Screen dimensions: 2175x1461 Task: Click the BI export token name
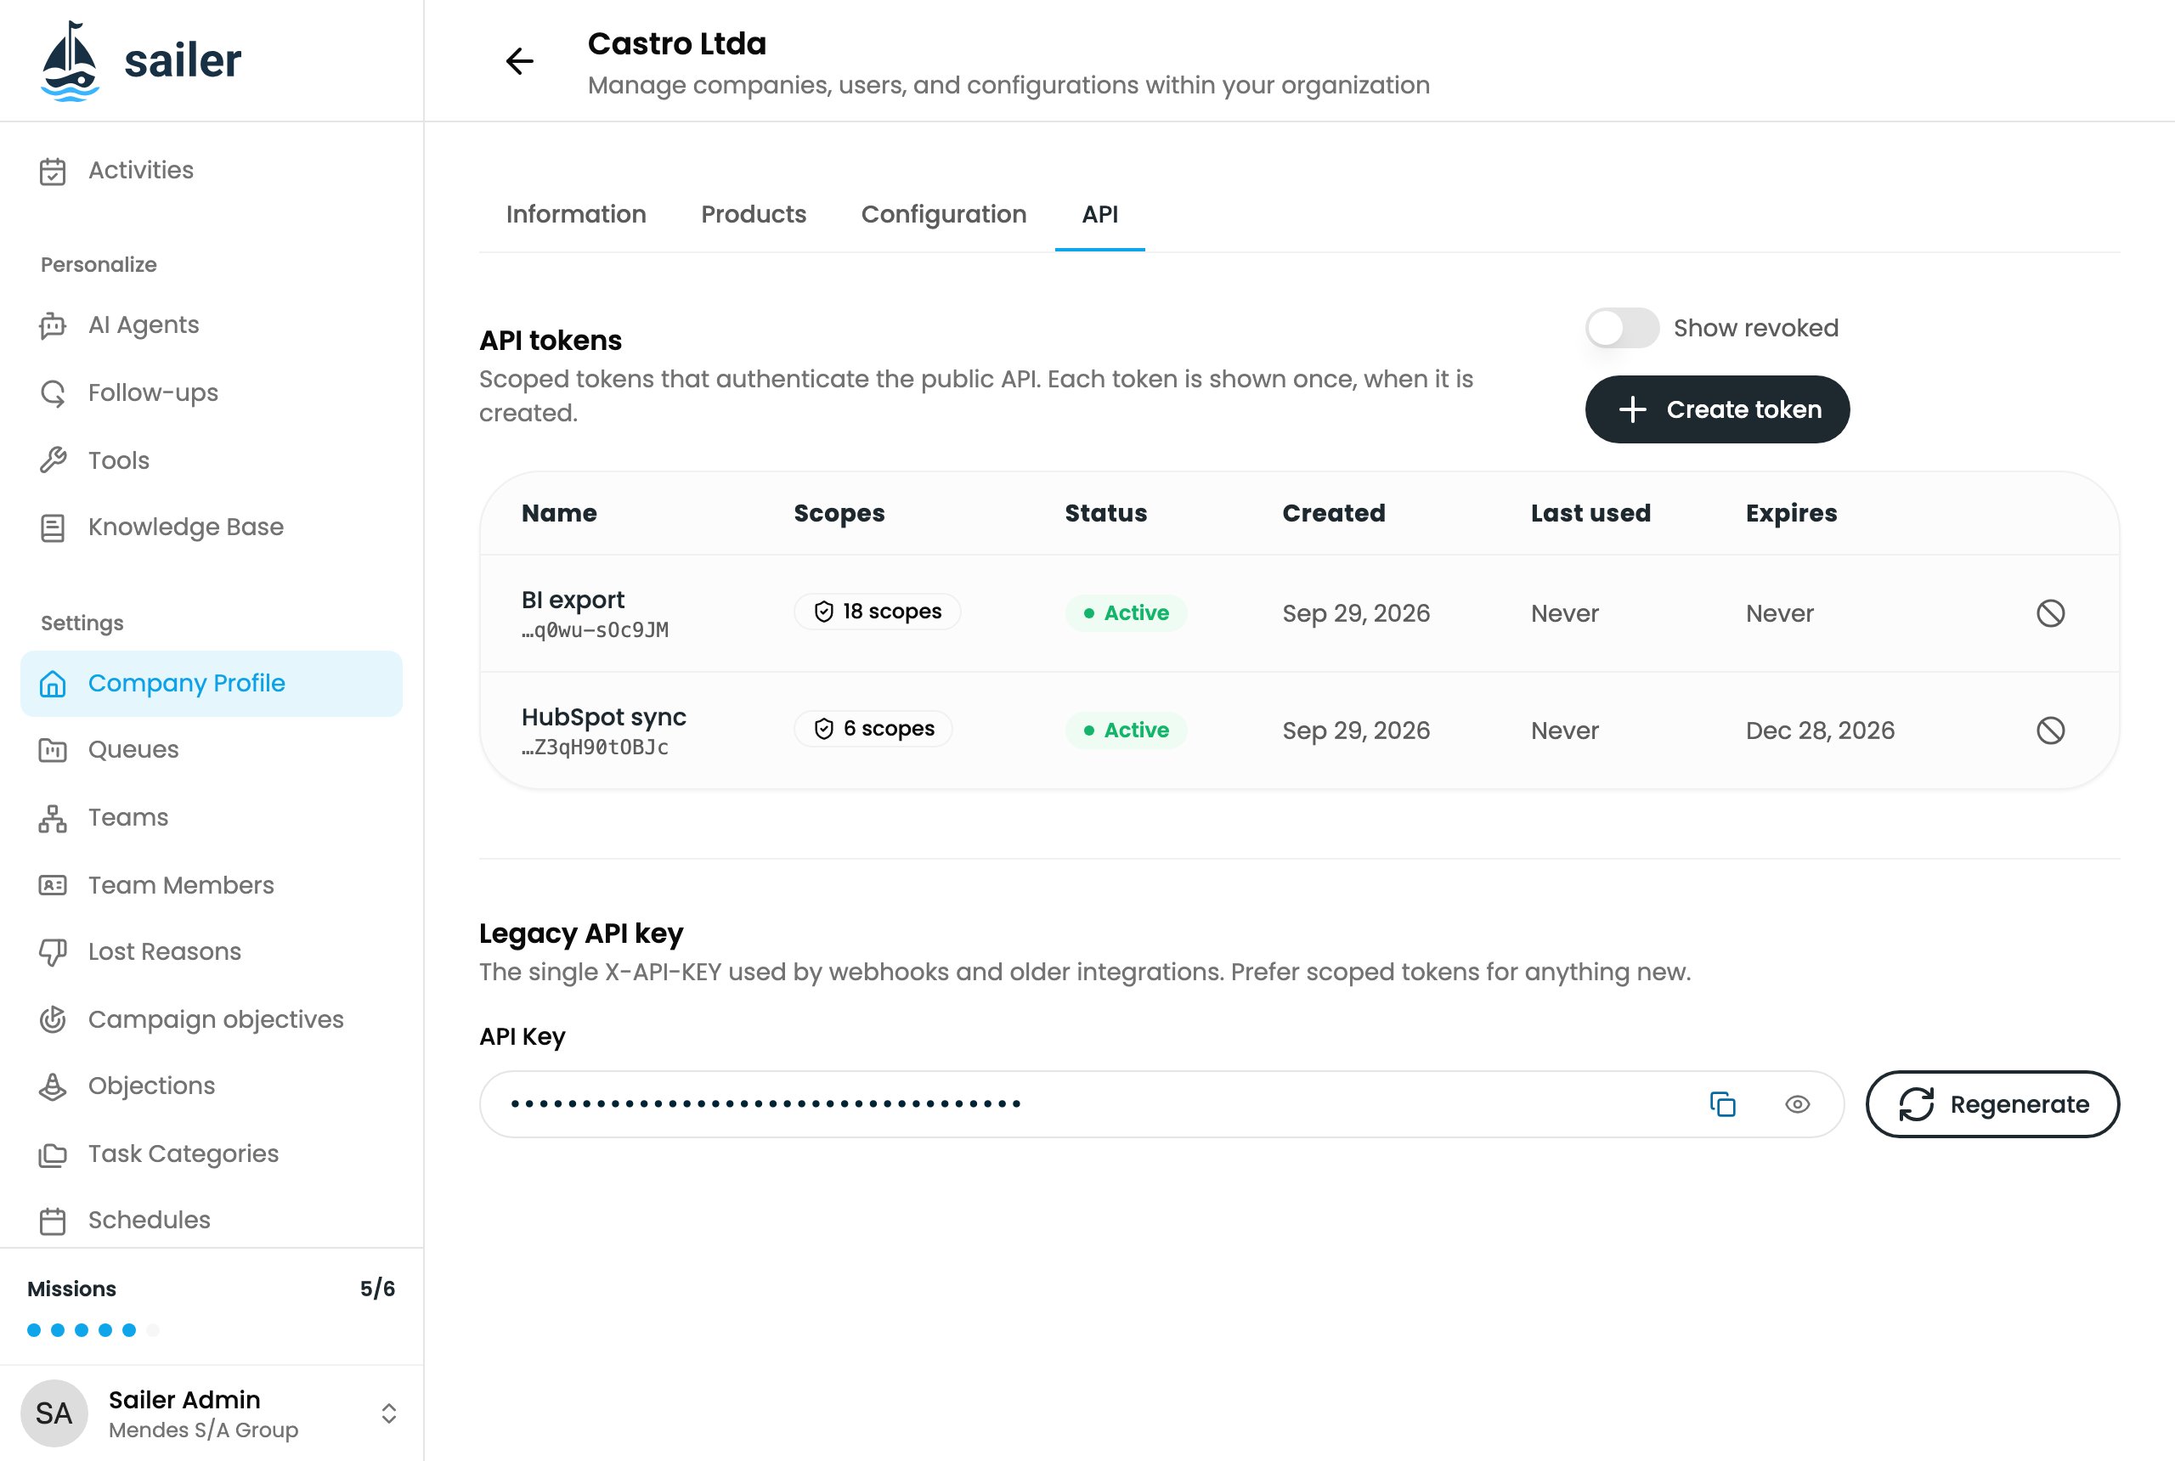(x=572, y=600)
